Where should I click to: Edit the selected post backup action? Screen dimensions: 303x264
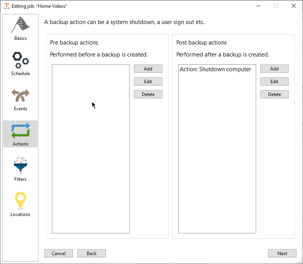tap(274, 82)
